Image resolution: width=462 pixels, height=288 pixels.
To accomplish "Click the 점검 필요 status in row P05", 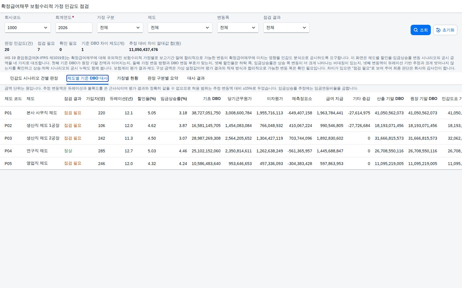I will point(73,163).
